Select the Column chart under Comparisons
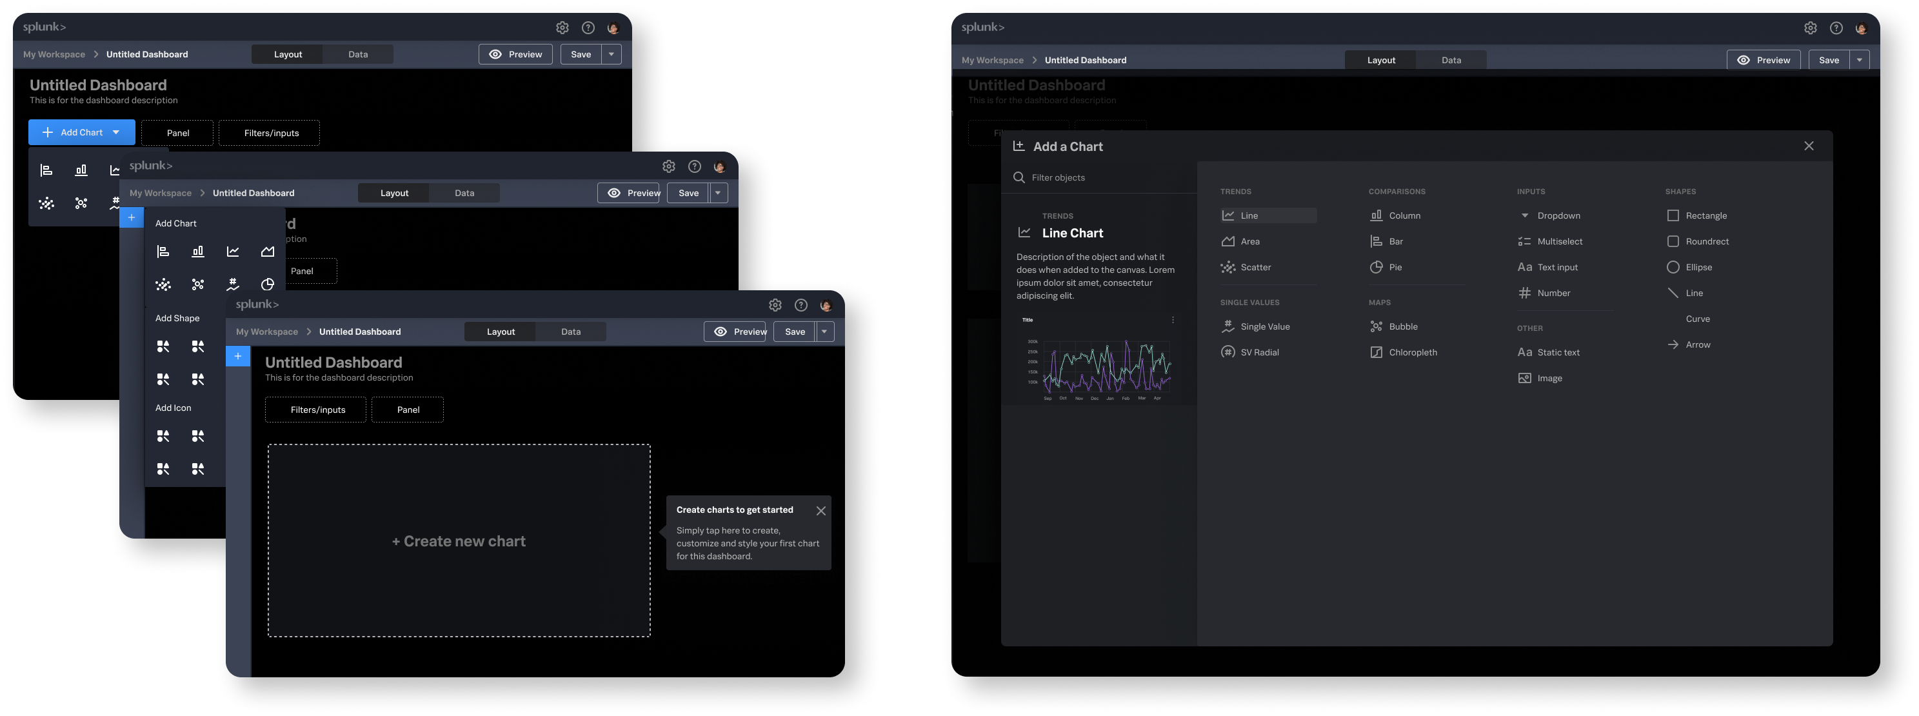Image resolution: width=1919 pixels, height=716 pixels. (x=1404, y=216)
